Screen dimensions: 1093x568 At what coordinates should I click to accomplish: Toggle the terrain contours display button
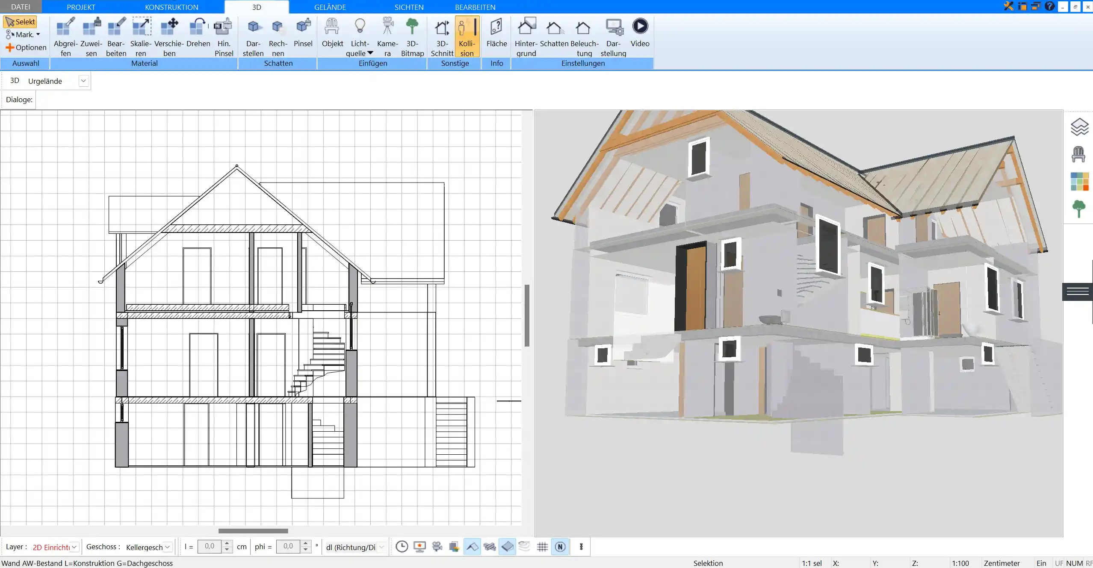(x=525, y=547)
